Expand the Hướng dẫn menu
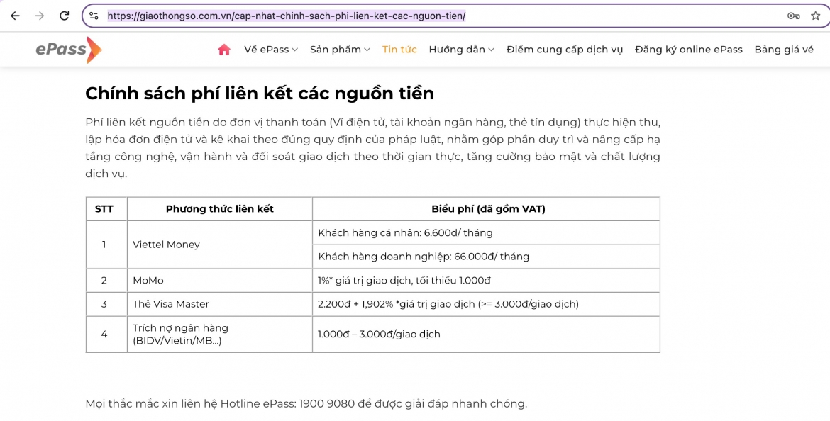This screenshot has height=421, width=830. (462, 50)
